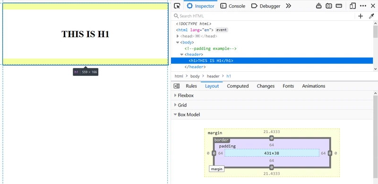Collapse the header element node
378x184 pixels.
click(x=182, y=55)
